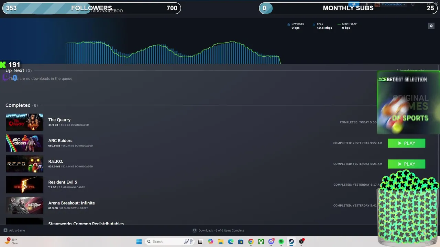Screen dimensions: 440x247
Task: Click the 7.2 GB downloaded size text
Action: 67,187
